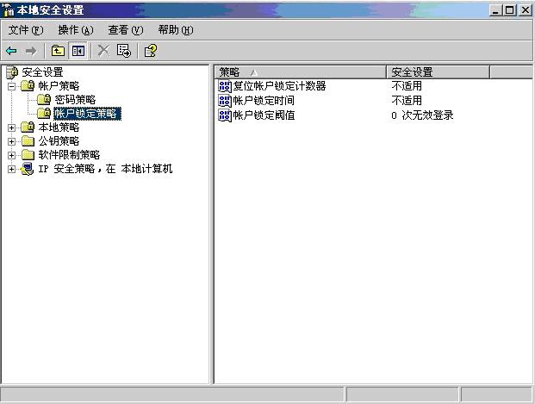Click the IP 安全策略 computer icon
Screen dimensions: 535x404
pos(28,169)
